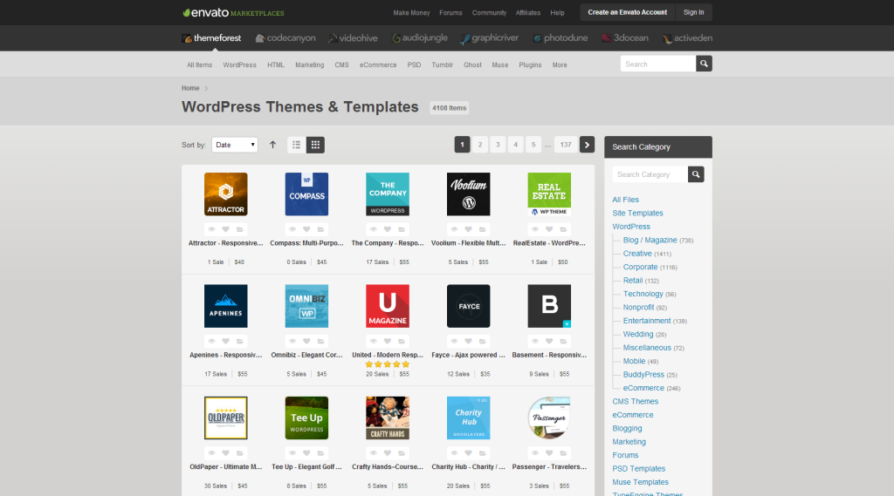Go to next page arrow
Screen dimensions: 894x496
click(x=587, y=145)
